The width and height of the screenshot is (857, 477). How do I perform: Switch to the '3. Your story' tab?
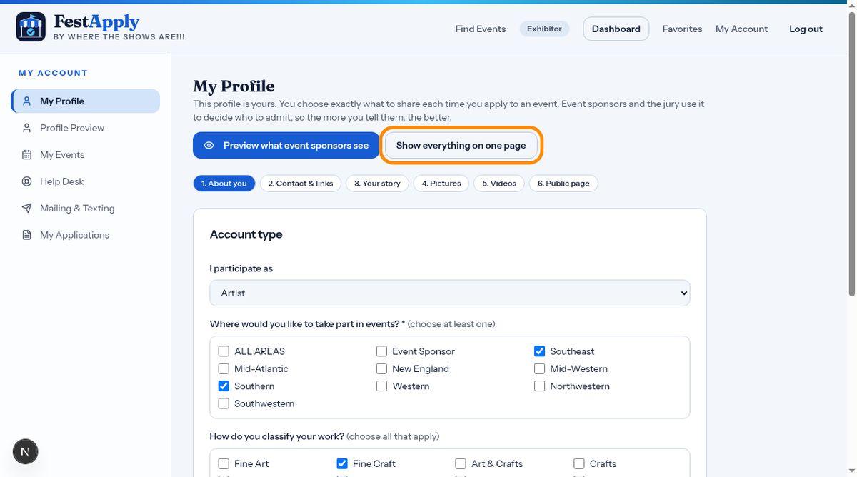coord(377,184)
